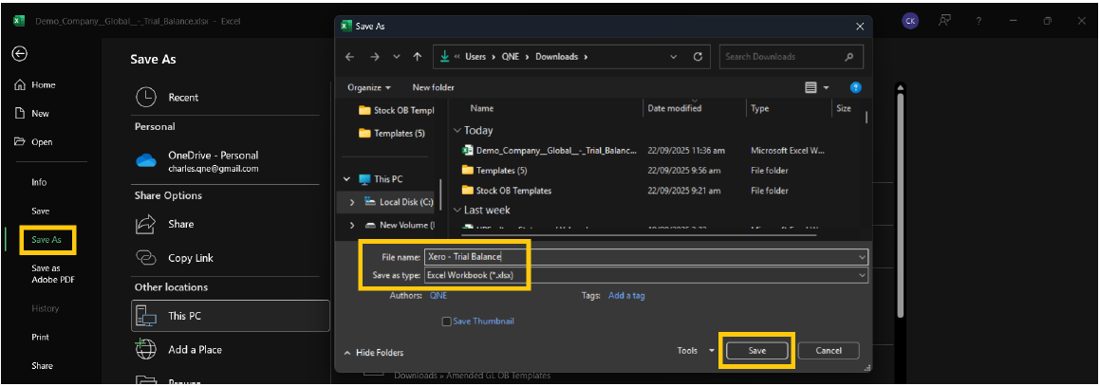1100x386 pixels.
Task: Open recent locations dropdown arrow
Action: (x=397, y=57)
